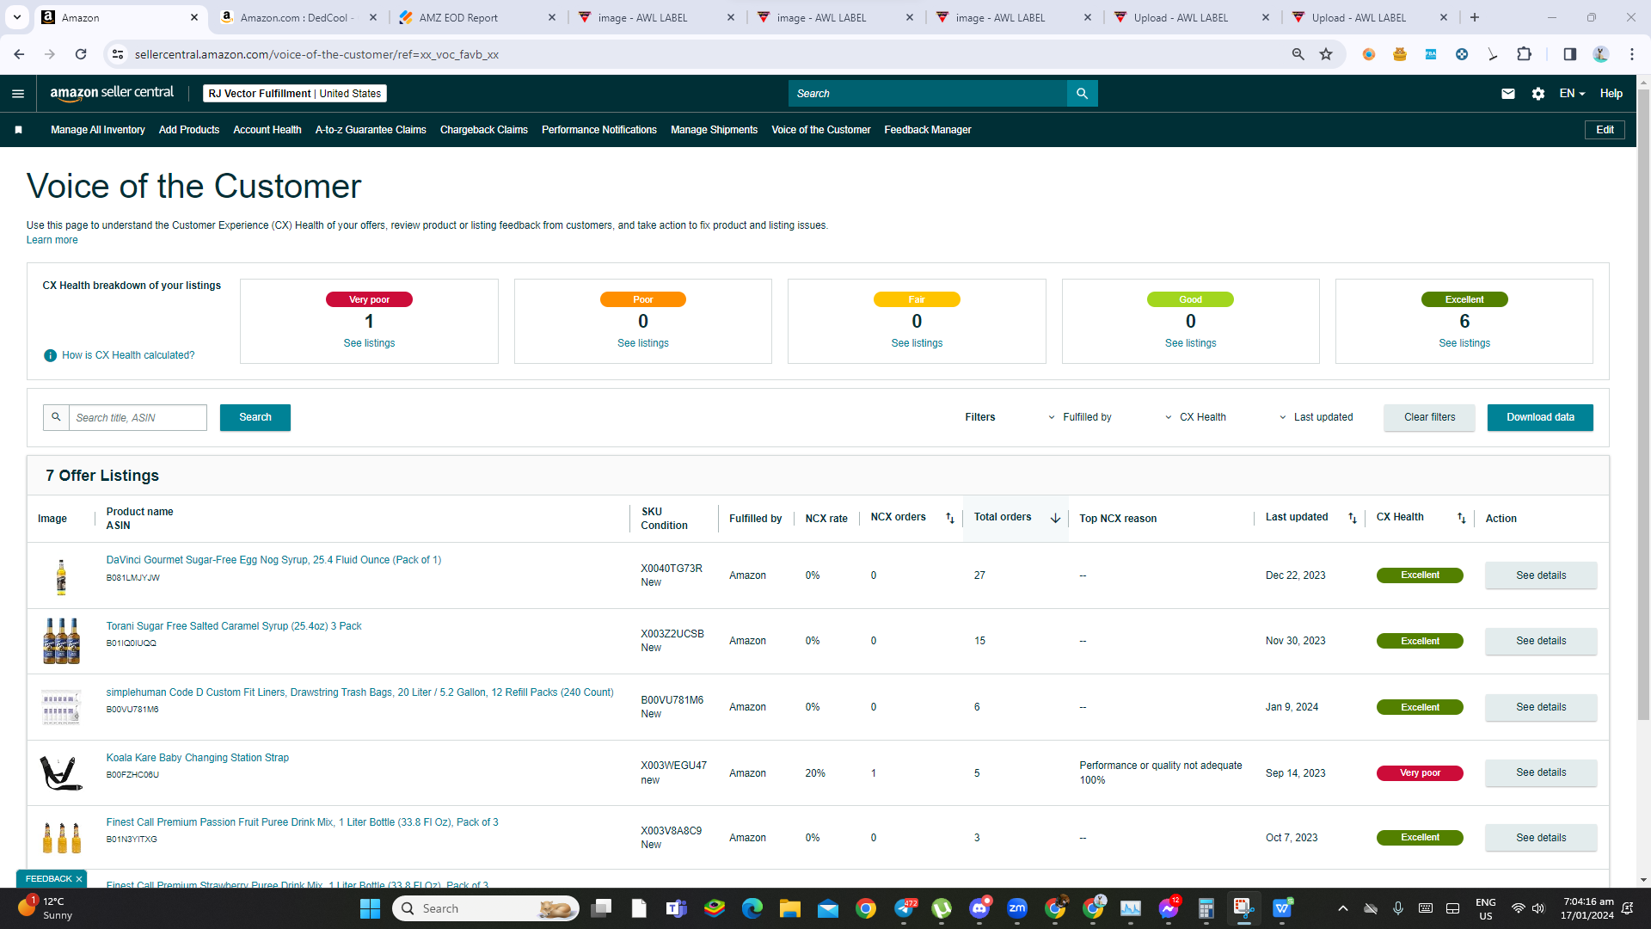
Task: Open Microsoft Teams from taskbar
Action: pyautogui.click(x=677, y=908)
